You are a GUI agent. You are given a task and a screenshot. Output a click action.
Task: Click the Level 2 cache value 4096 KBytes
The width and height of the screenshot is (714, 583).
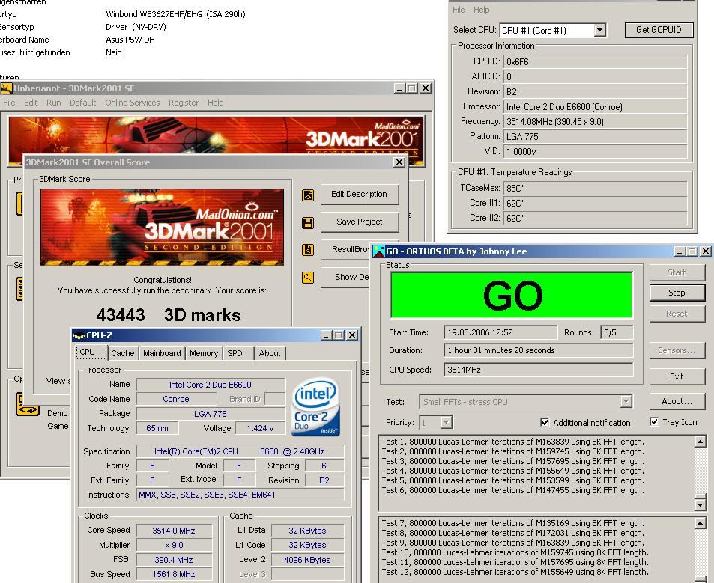point(307,560)
